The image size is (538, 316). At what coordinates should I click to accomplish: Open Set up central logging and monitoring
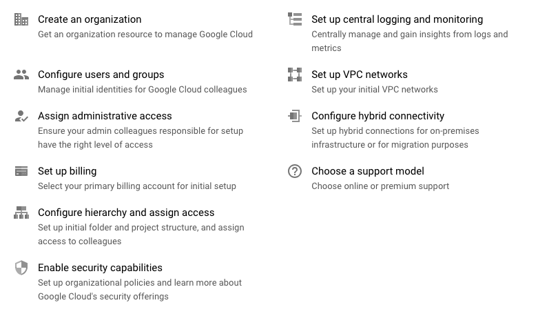pos(397,19)
